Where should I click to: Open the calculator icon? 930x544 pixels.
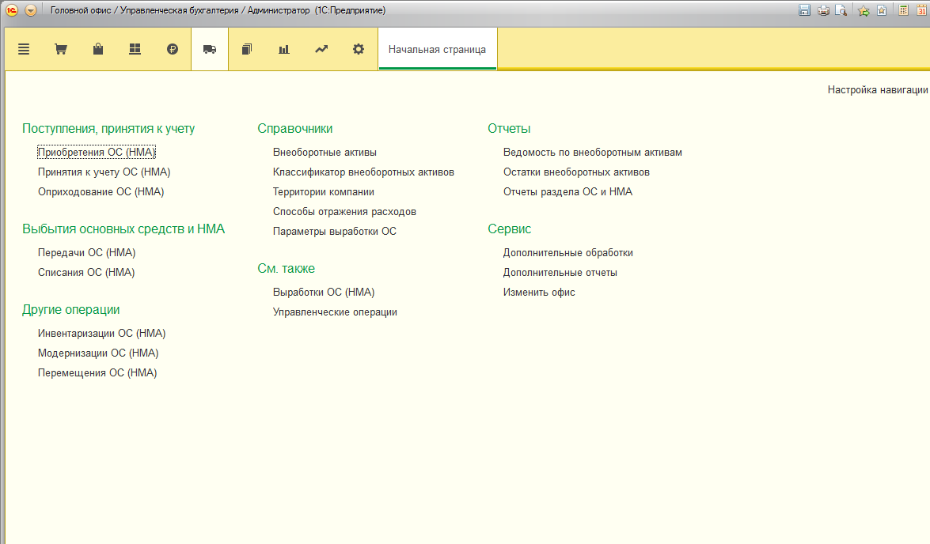click(x=903, y=10)
